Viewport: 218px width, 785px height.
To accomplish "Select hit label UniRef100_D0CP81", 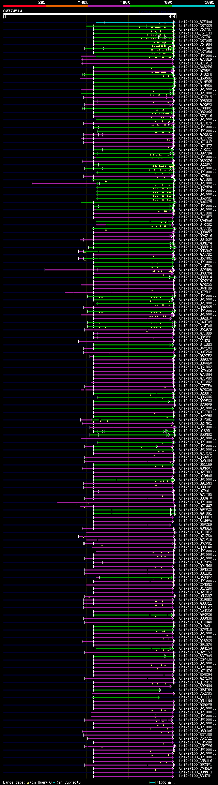I will coord(196,544).
